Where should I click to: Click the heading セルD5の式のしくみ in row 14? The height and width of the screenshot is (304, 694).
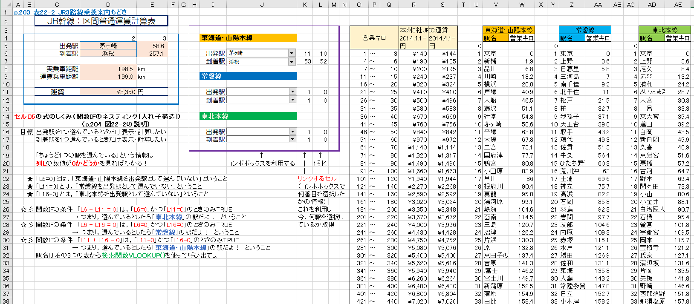pyautogui.click(x=97, y=116)
